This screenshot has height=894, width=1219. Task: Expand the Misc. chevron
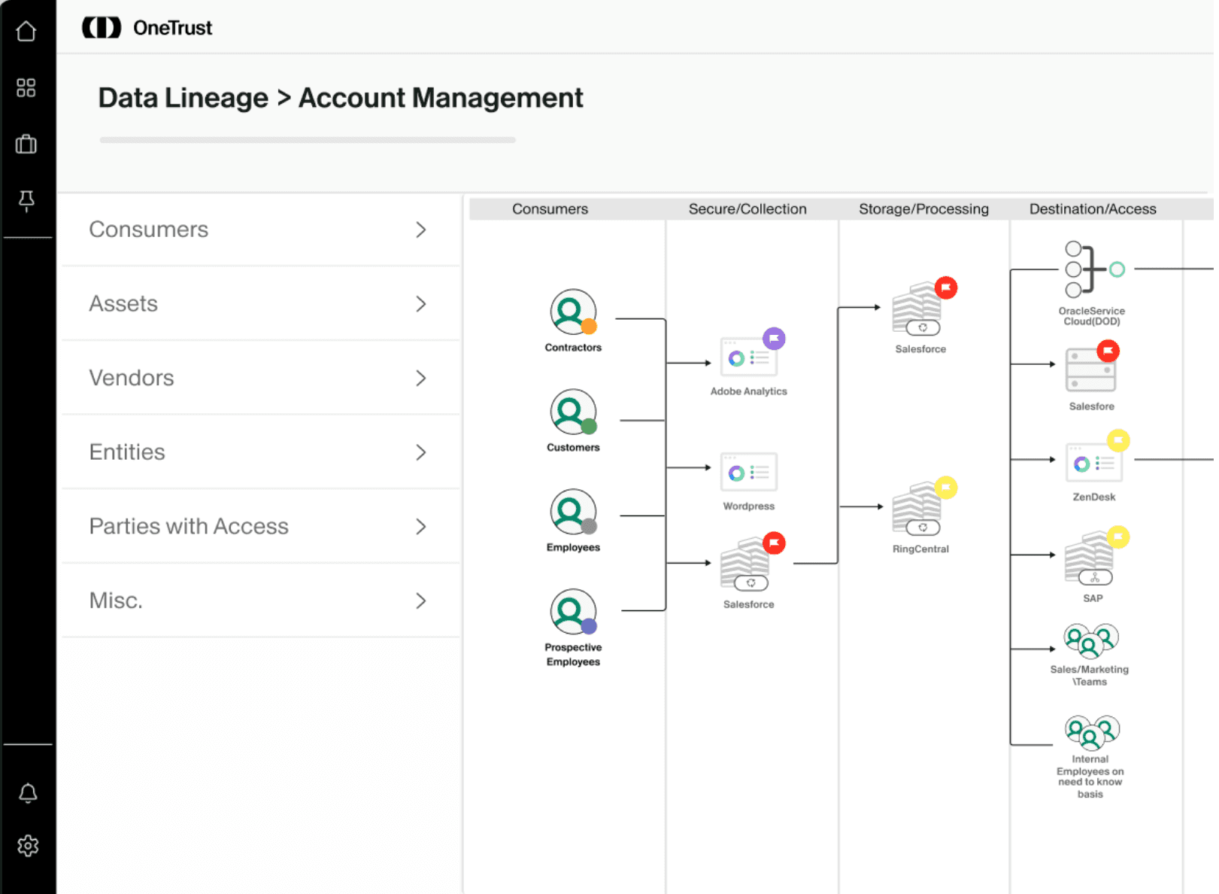pos(421,601)
